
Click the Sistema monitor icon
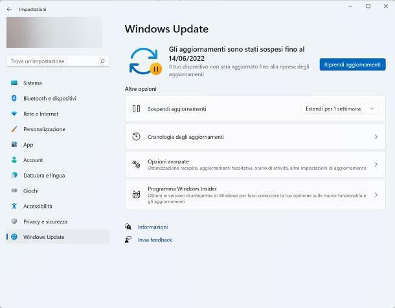pyautogui.click(x=14, y=83)
